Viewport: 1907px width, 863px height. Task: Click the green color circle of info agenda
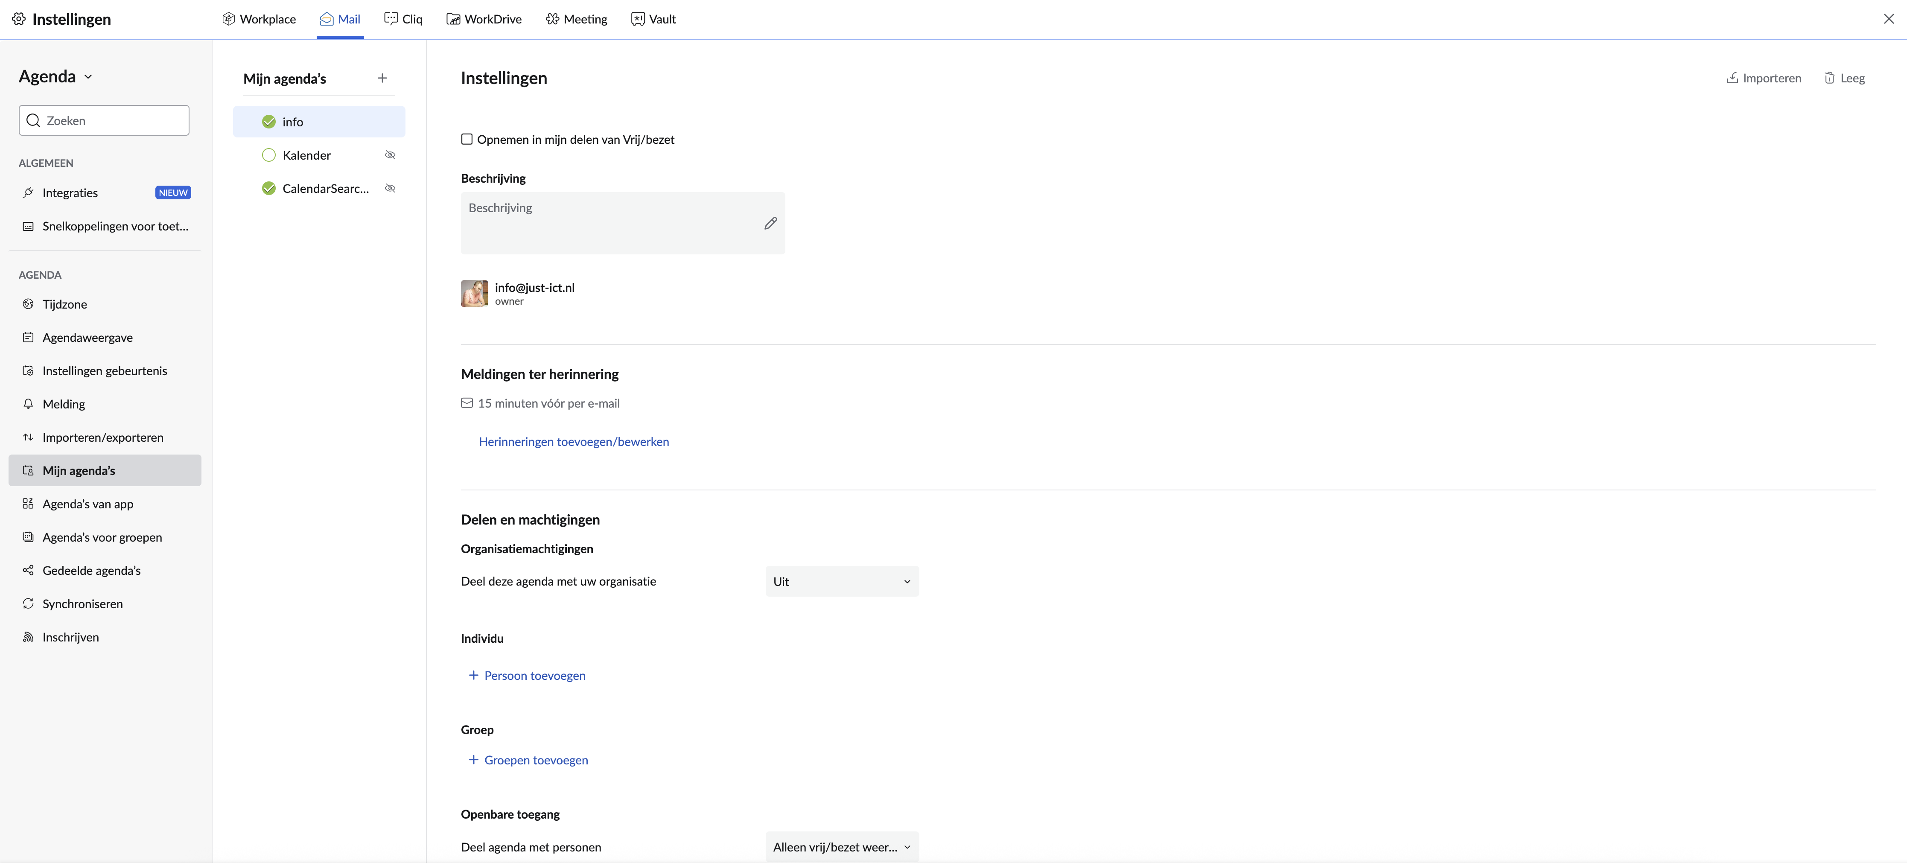[269, 122]
